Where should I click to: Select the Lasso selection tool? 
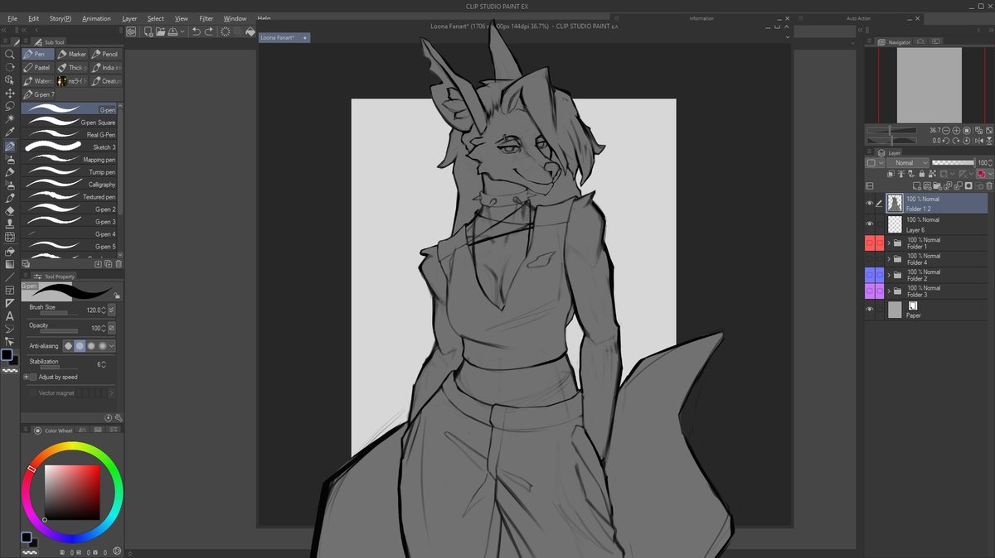10,107
